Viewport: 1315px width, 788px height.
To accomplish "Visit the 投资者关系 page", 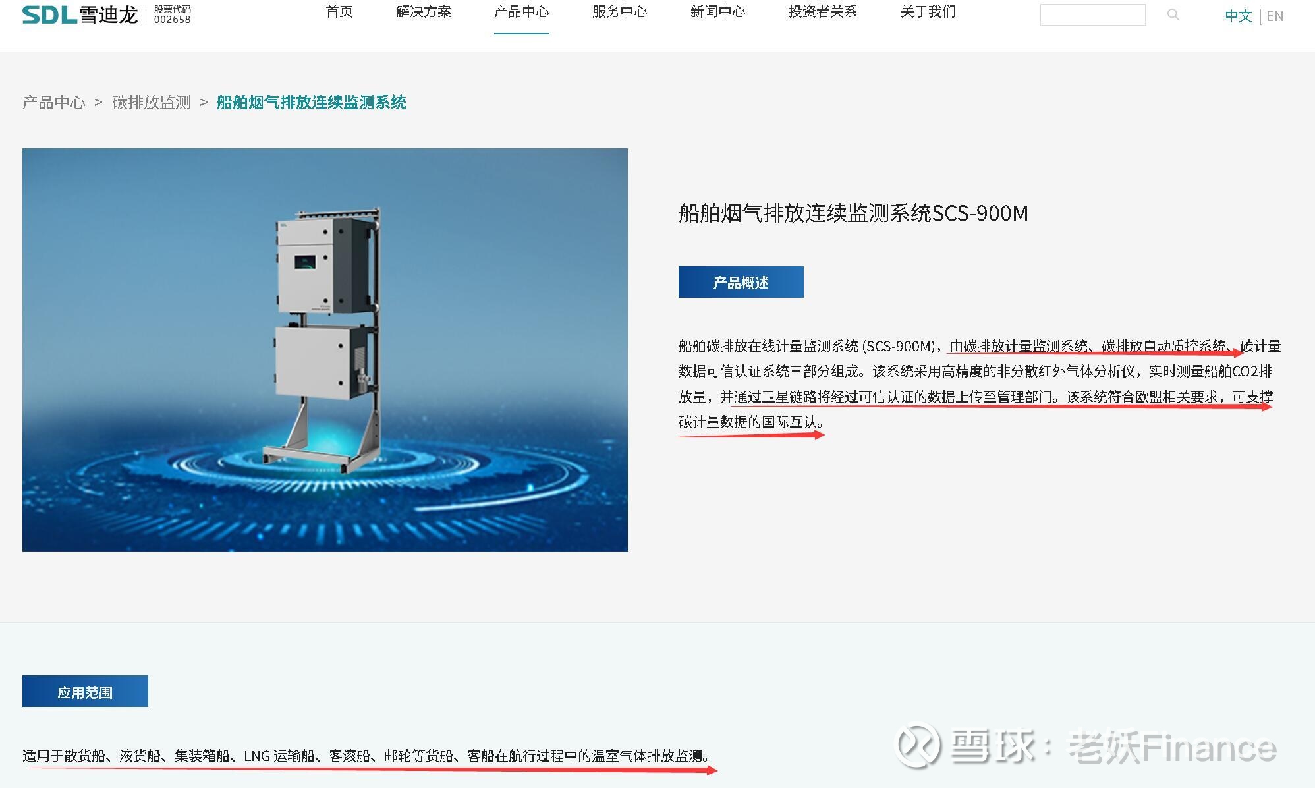I will coord(823,12).
